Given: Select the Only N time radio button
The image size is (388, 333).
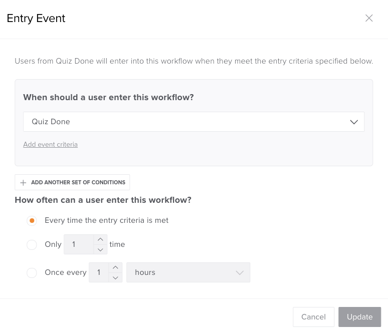Looking at the screenshot, I should click(x=32, y=245).
